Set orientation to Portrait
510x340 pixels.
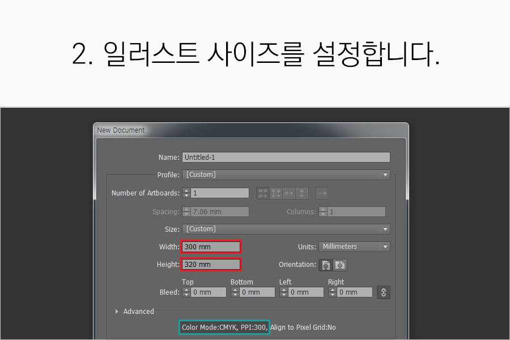pyautogui.click(x=327, y=265)
